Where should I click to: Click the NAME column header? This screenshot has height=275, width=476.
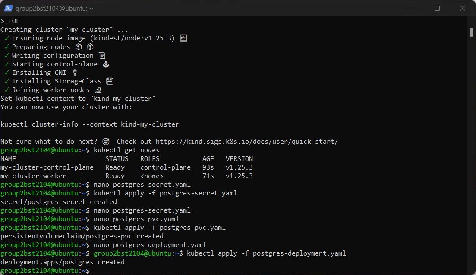coord(8,159)
